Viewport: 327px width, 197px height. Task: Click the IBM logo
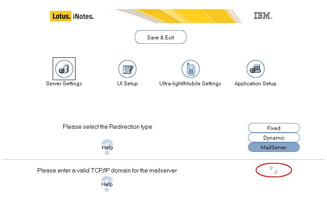(263, 16)
